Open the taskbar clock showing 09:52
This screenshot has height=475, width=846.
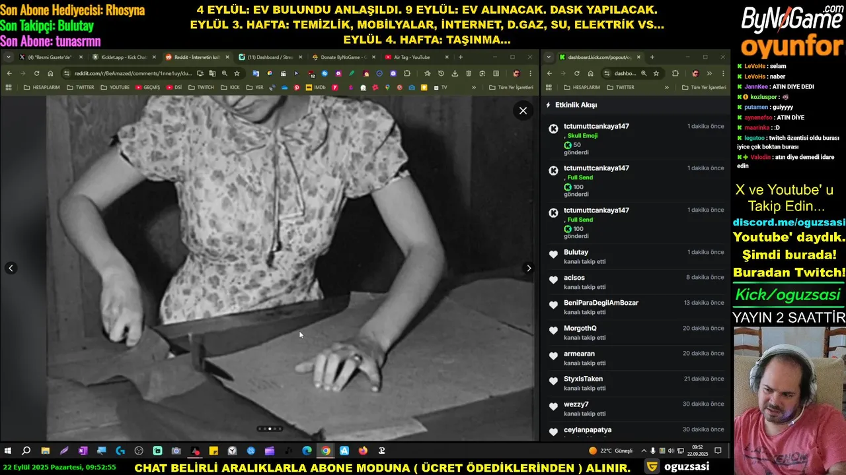(x=699, y=451)
